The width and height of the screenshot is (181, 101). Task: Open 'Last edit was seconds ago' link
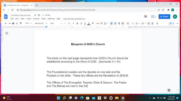74,19
